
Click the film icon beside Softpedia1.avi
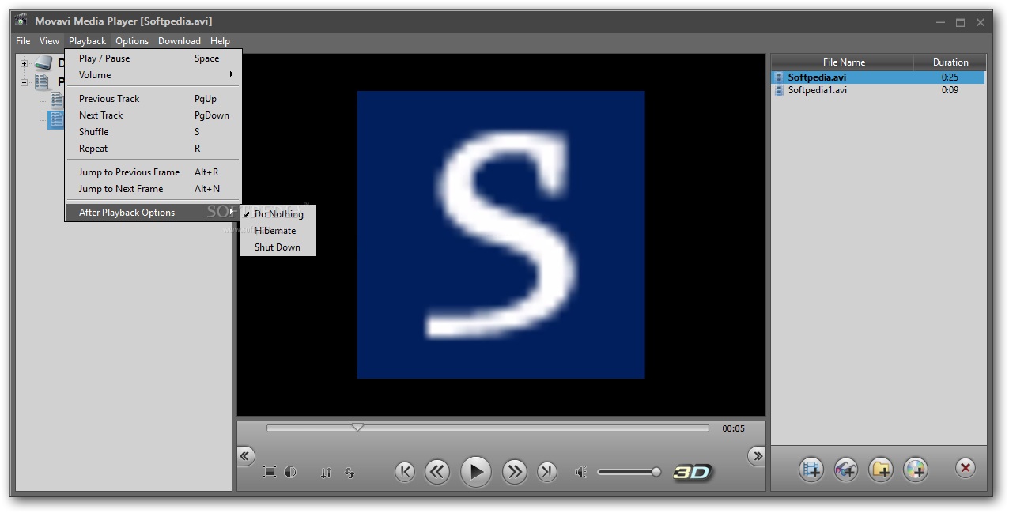[x=779, y=90]
